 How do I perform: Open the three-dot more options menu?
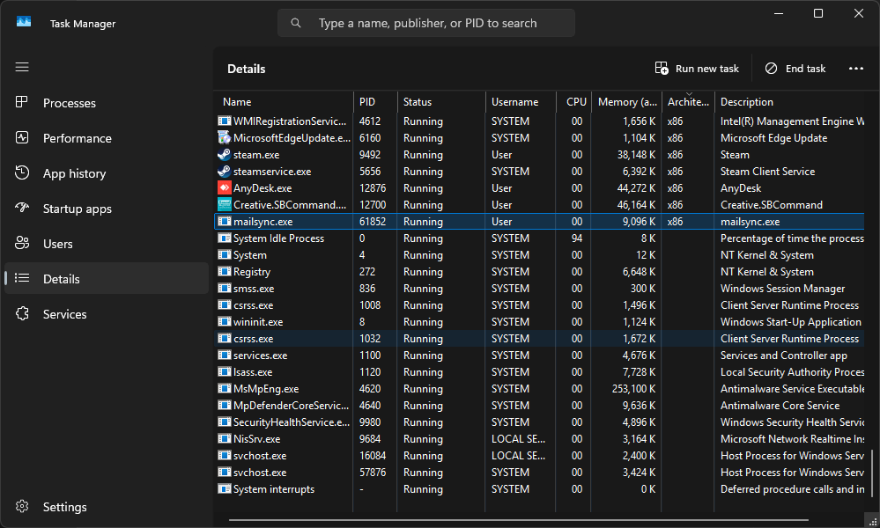tap(856, 69)
